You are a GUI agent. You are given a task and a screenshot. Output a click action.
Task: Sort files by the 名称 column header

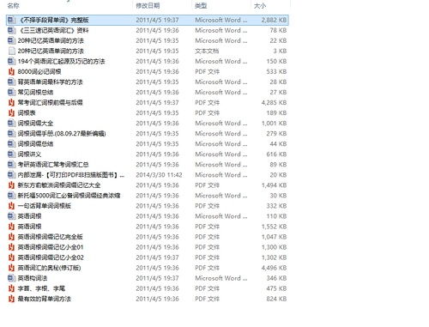click(x=13, y=5)
